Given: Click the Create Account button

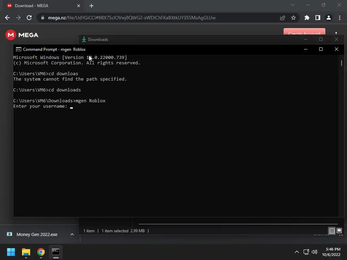Looking at the screenshot, I should coord(304,31).
